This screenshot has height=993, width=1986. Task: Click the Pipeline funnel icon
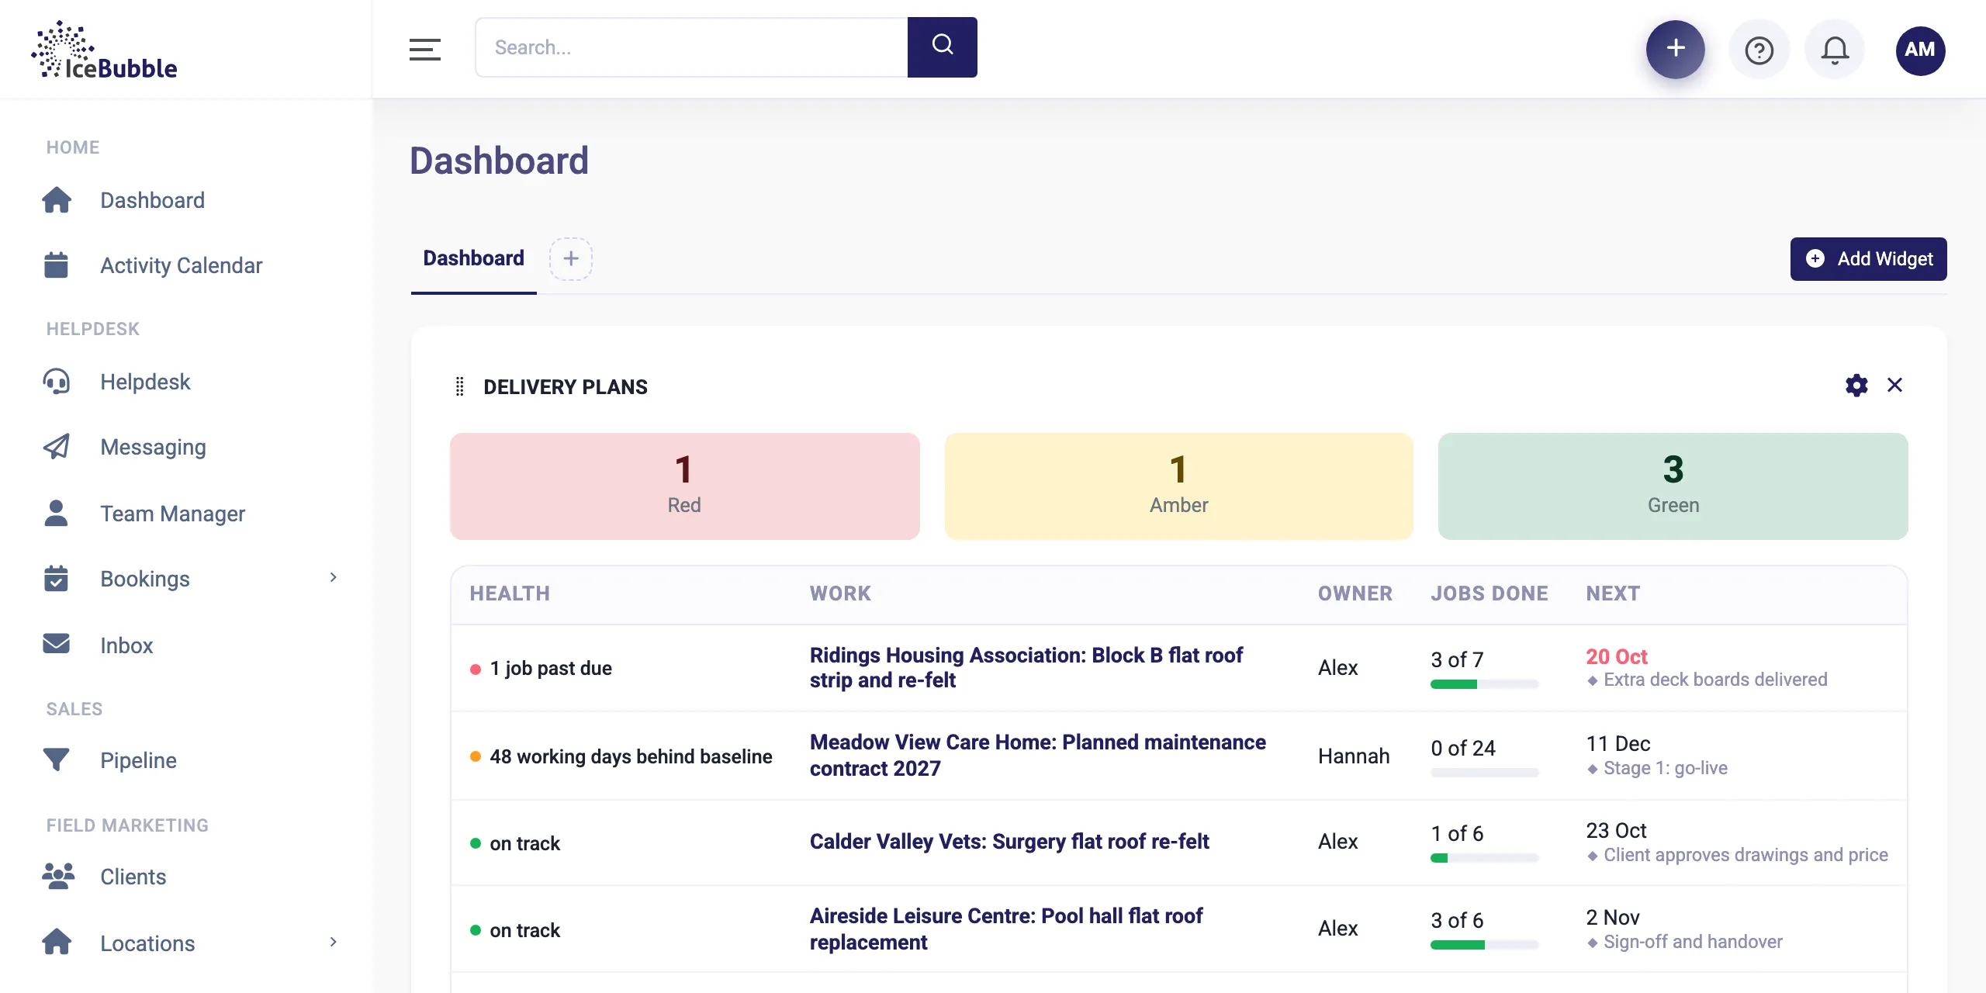(x=56, y=759)
